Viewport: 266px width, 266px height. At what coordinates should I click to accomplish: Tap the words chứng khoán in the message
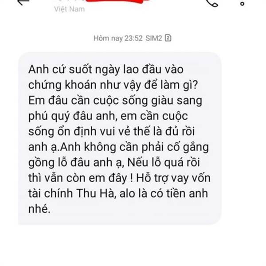pyautogui.click(x=63, y=85)
